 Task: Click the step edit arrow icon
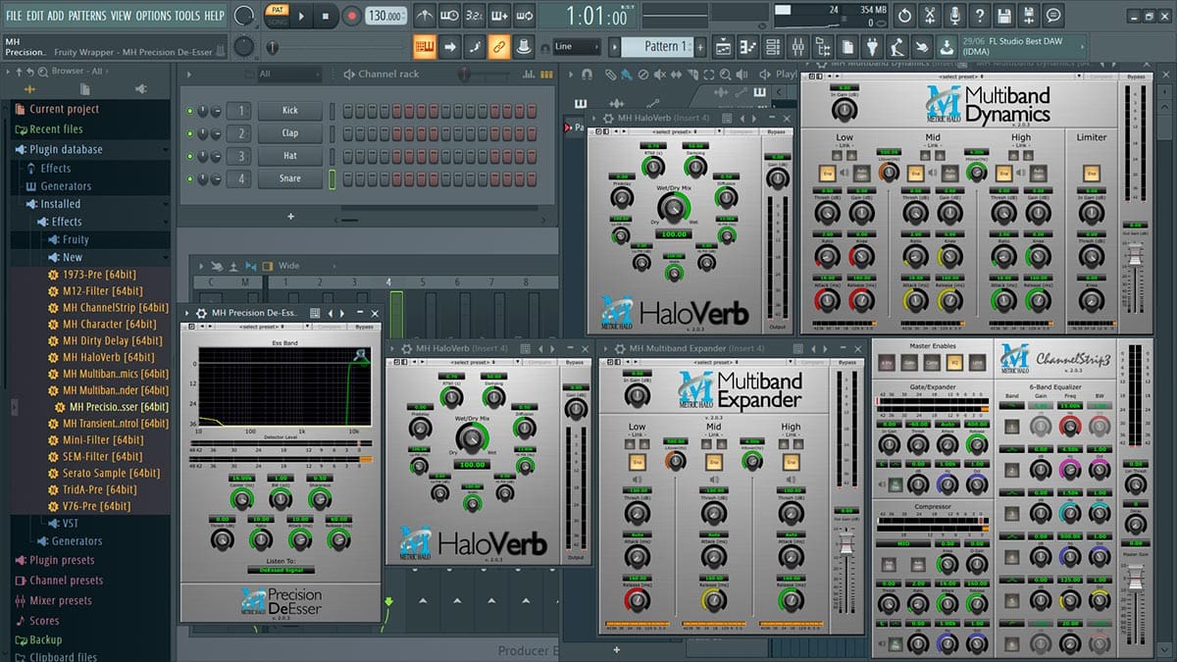(x=449, y=46)
